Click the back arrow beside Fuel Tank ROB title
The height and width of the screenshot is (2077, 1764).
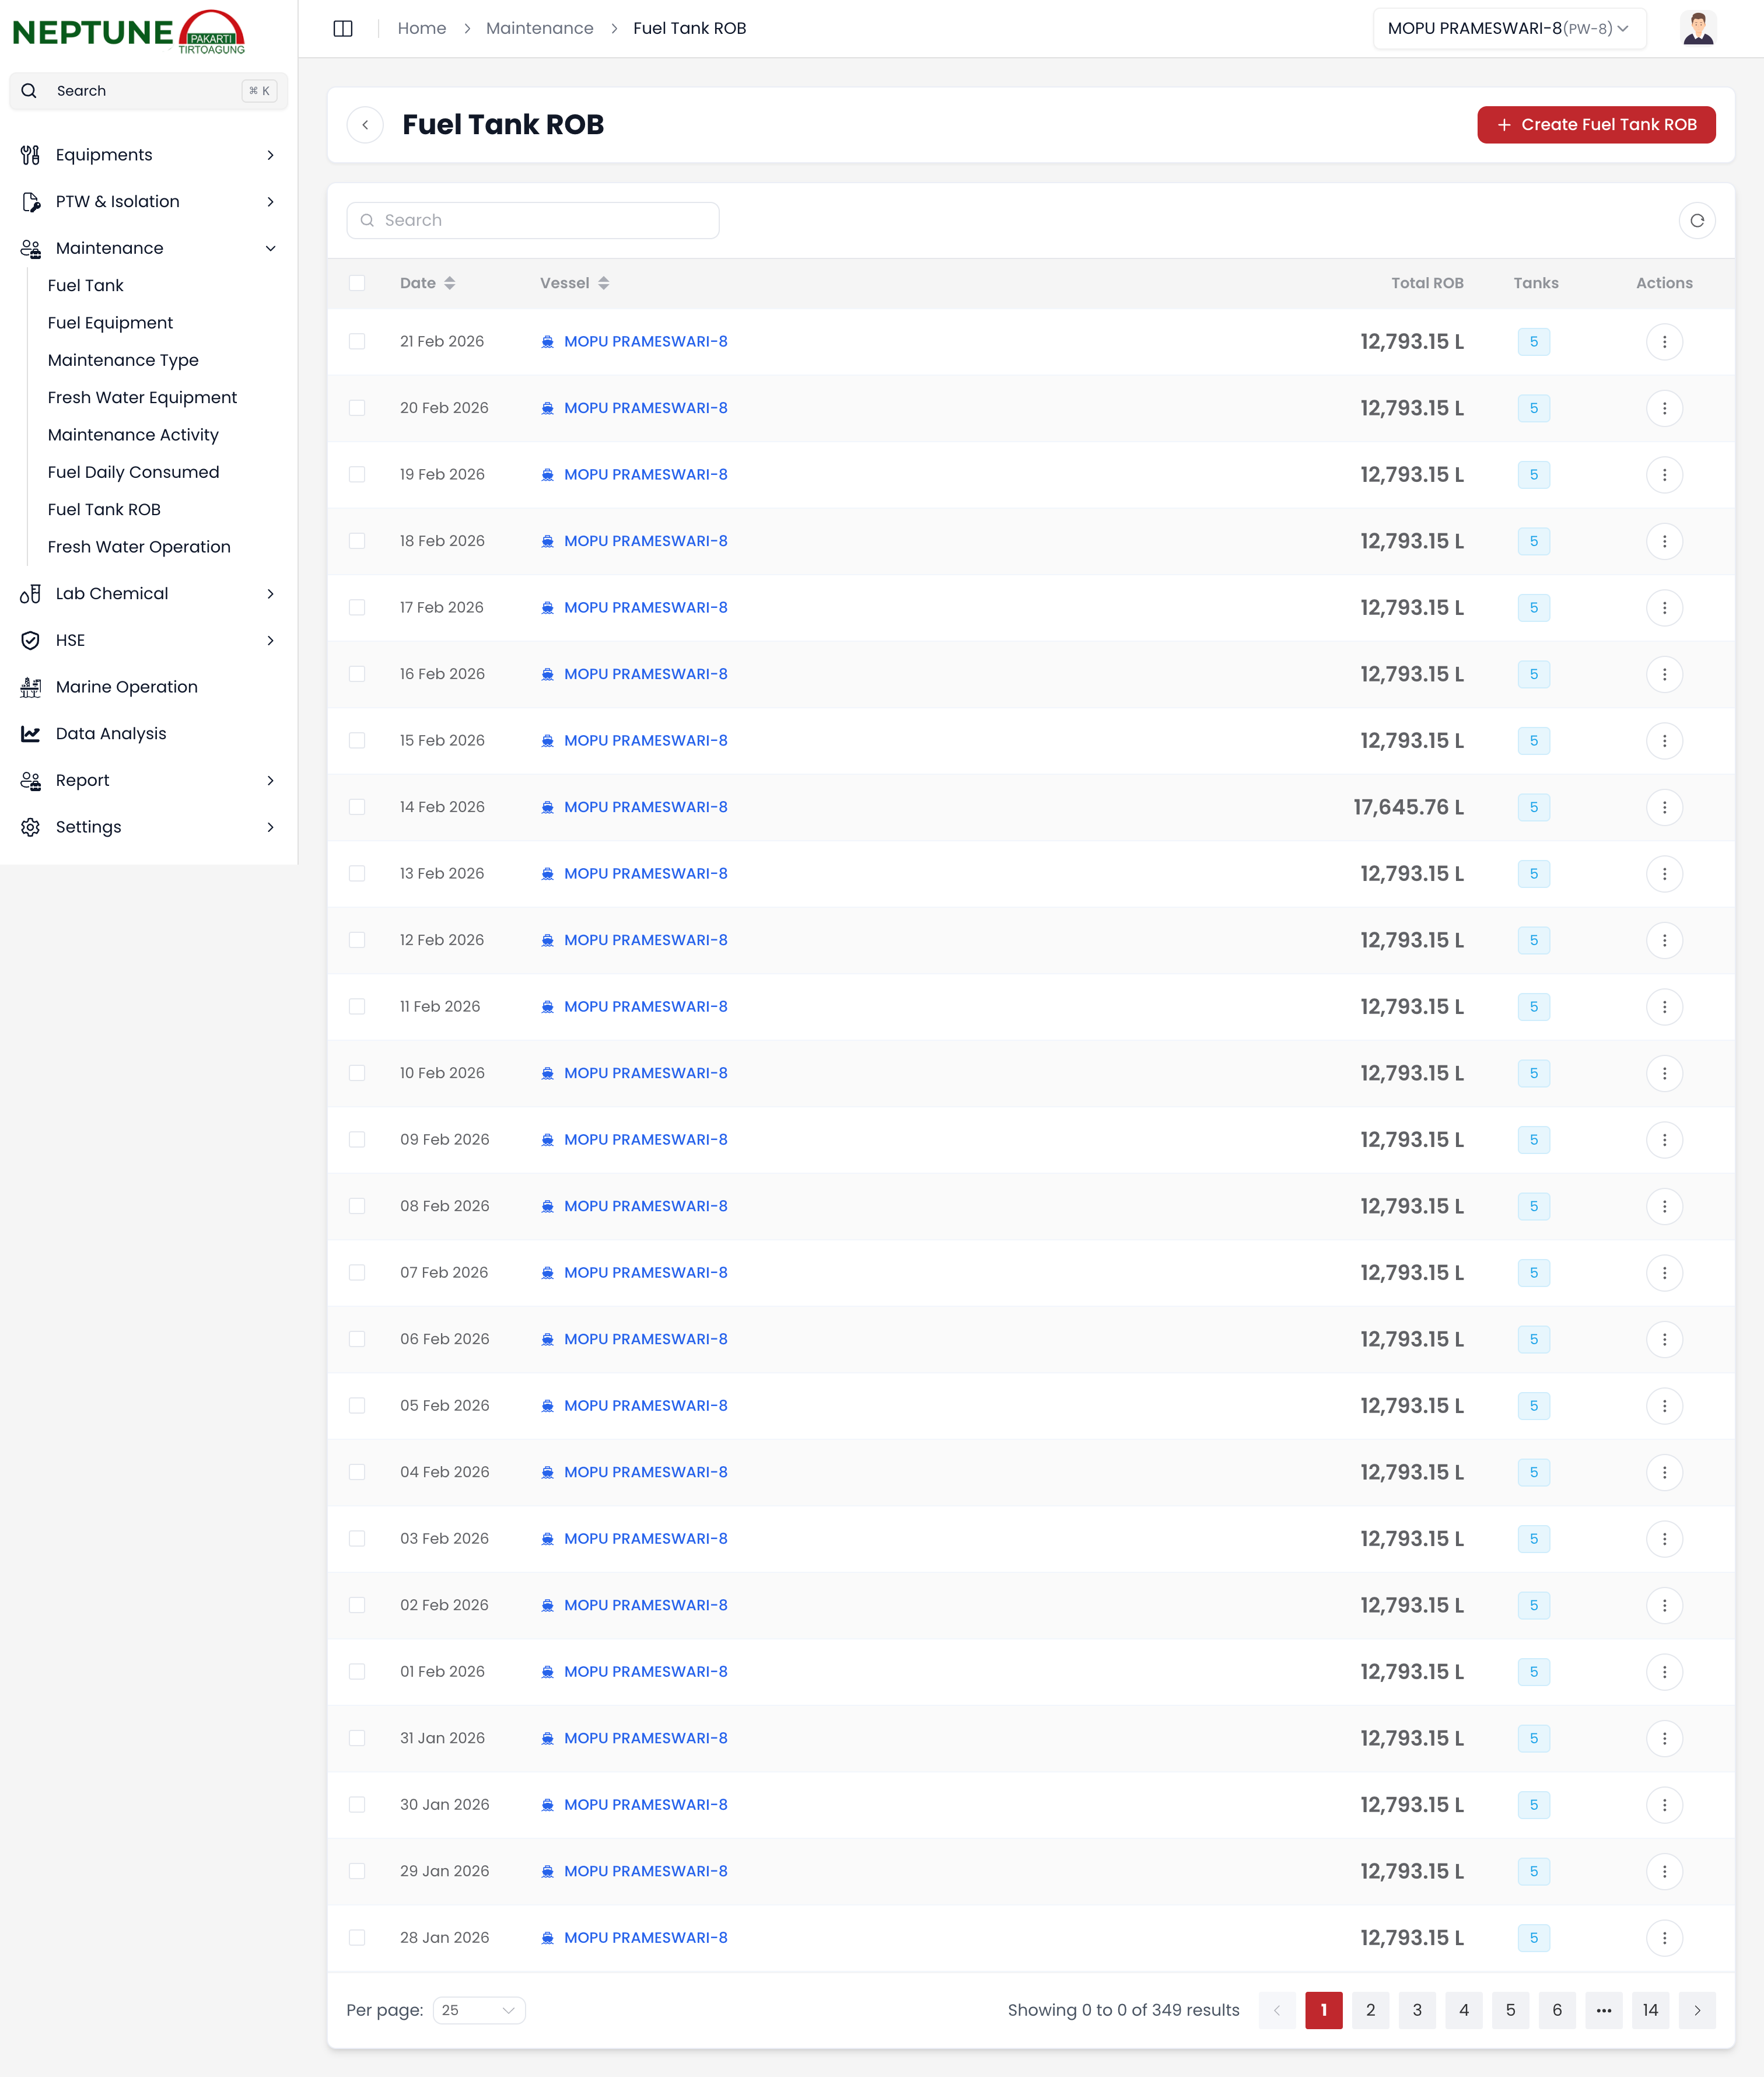365,125
